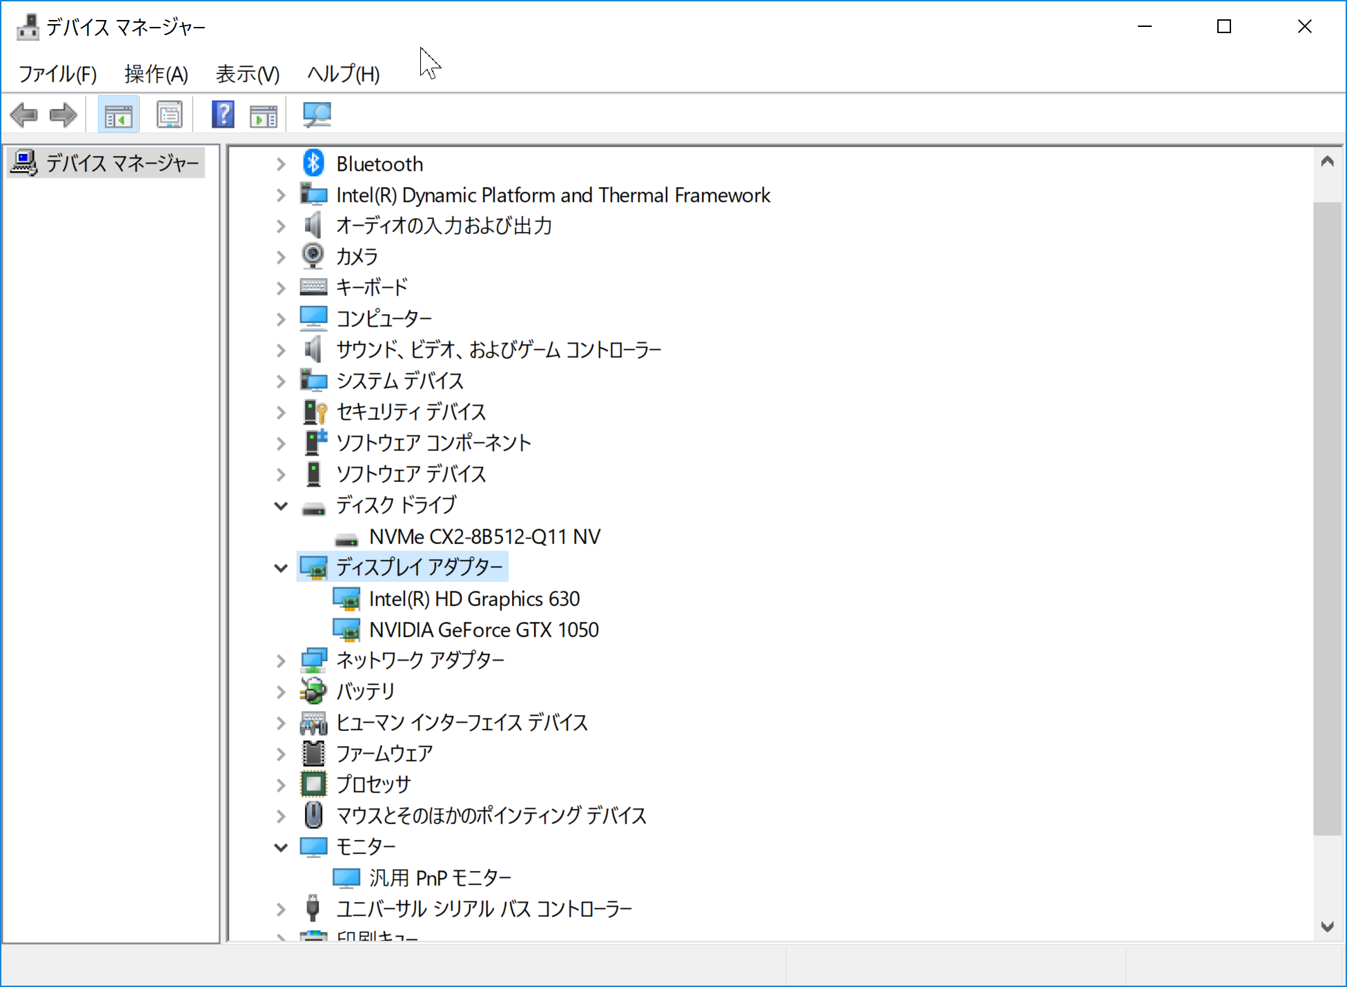The image size is (1347, 987).
Task: Select Intel(R) HD Graphics 630
Action: coord(474,598)
